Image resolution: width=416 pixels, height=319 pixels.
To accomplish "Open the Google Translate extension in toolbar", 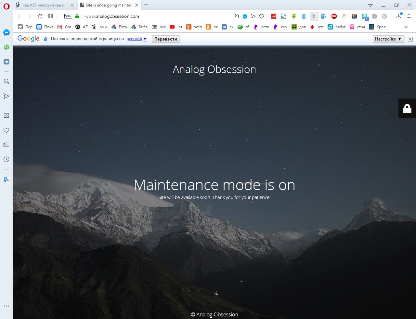I will click(324, 16).
